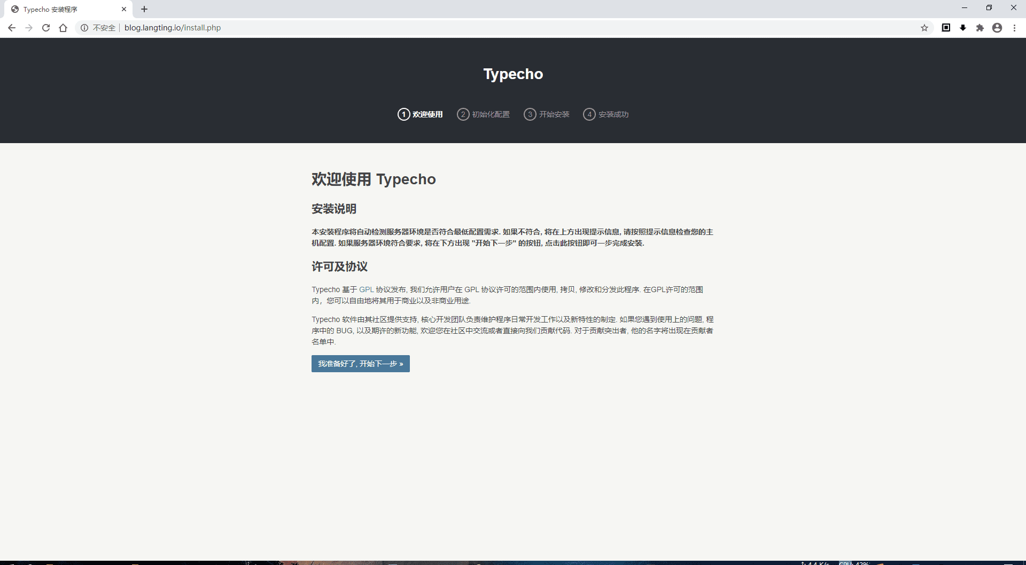Close the browser window

click(1014, 8)
